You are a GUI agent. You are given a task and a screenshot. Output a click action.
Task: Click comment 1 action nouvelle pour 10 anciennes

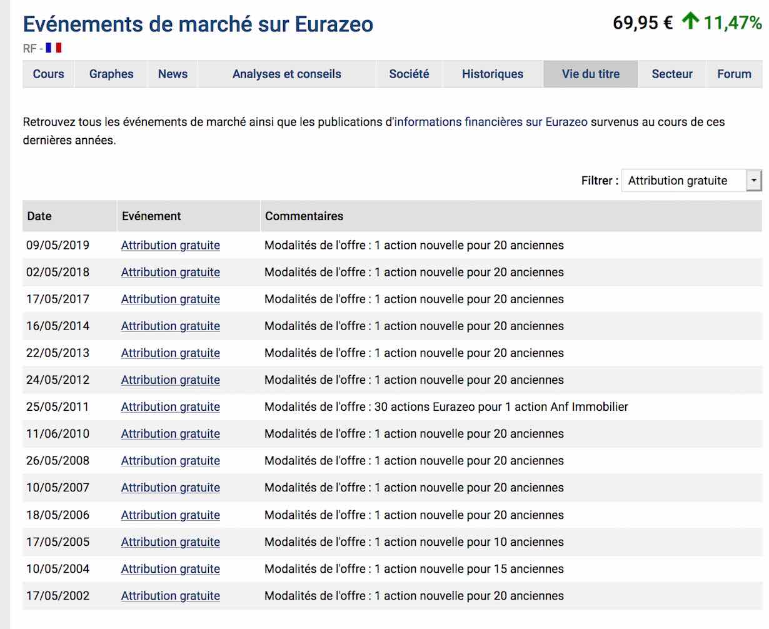pos(414,541)
